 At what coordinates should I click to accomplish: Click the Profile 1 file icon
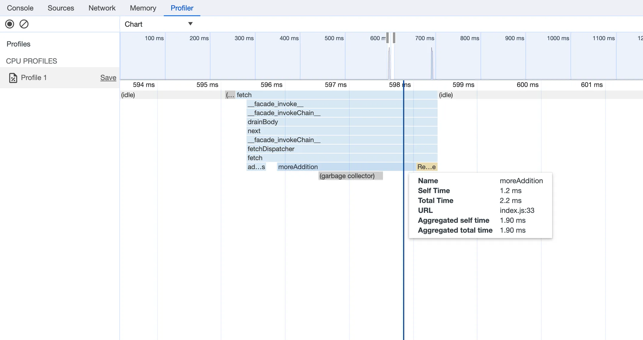[x=13, y=78]
